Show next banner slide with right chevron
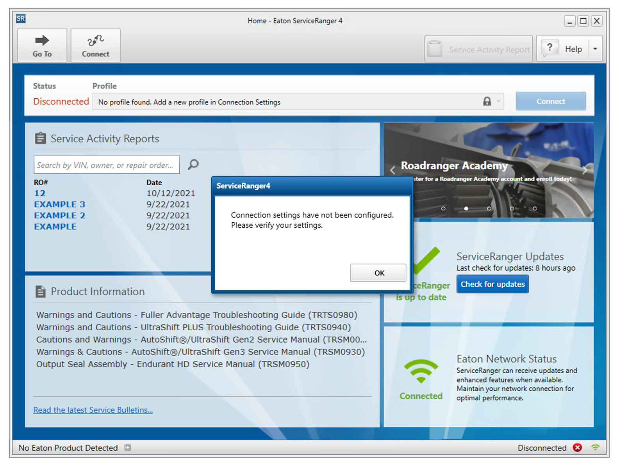The height and width of the screenshot is (468, 619). click(x=585, y=170)
